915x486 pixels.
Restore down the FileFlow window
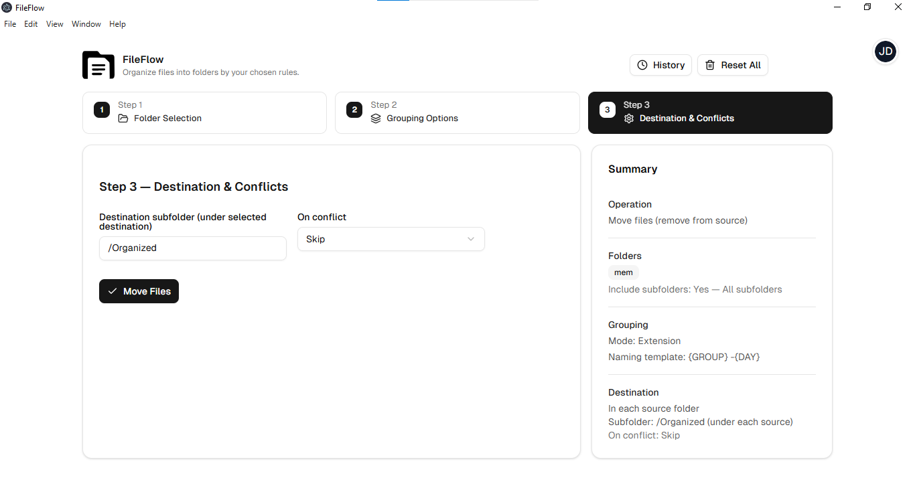click(x=867, y=7)
